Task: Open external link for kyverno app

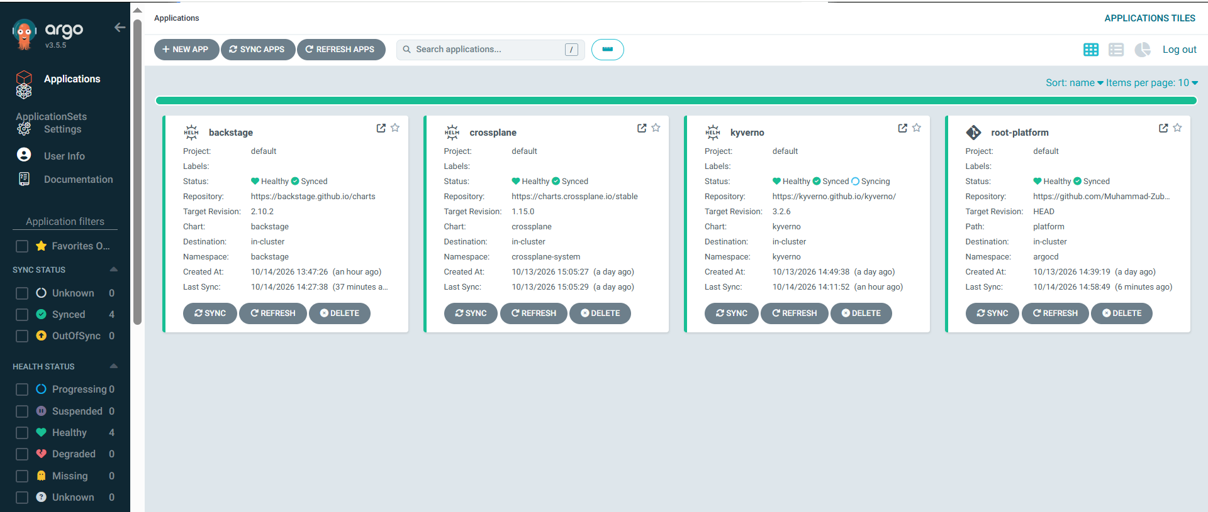Action: click(902, 128)
